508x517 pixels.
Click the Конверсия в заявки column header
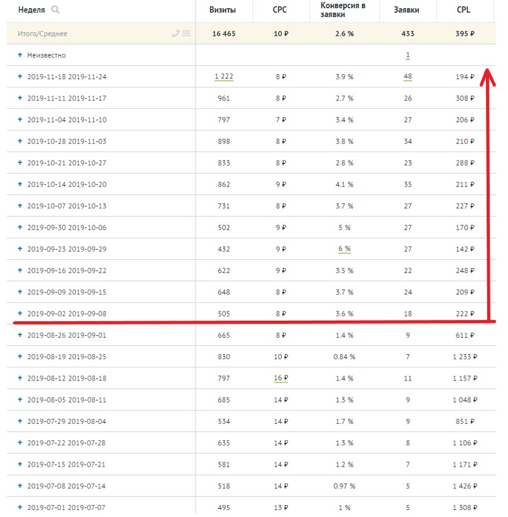click(x=344, y=10)
